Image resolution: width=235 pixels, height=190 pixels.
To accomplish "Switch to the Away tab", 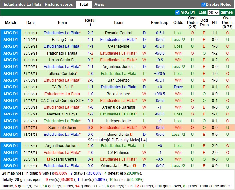I will click(99, 5).
